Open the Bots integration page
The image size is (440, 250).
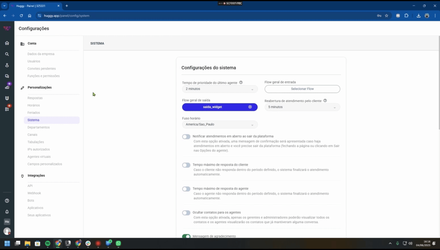(31, 201)
